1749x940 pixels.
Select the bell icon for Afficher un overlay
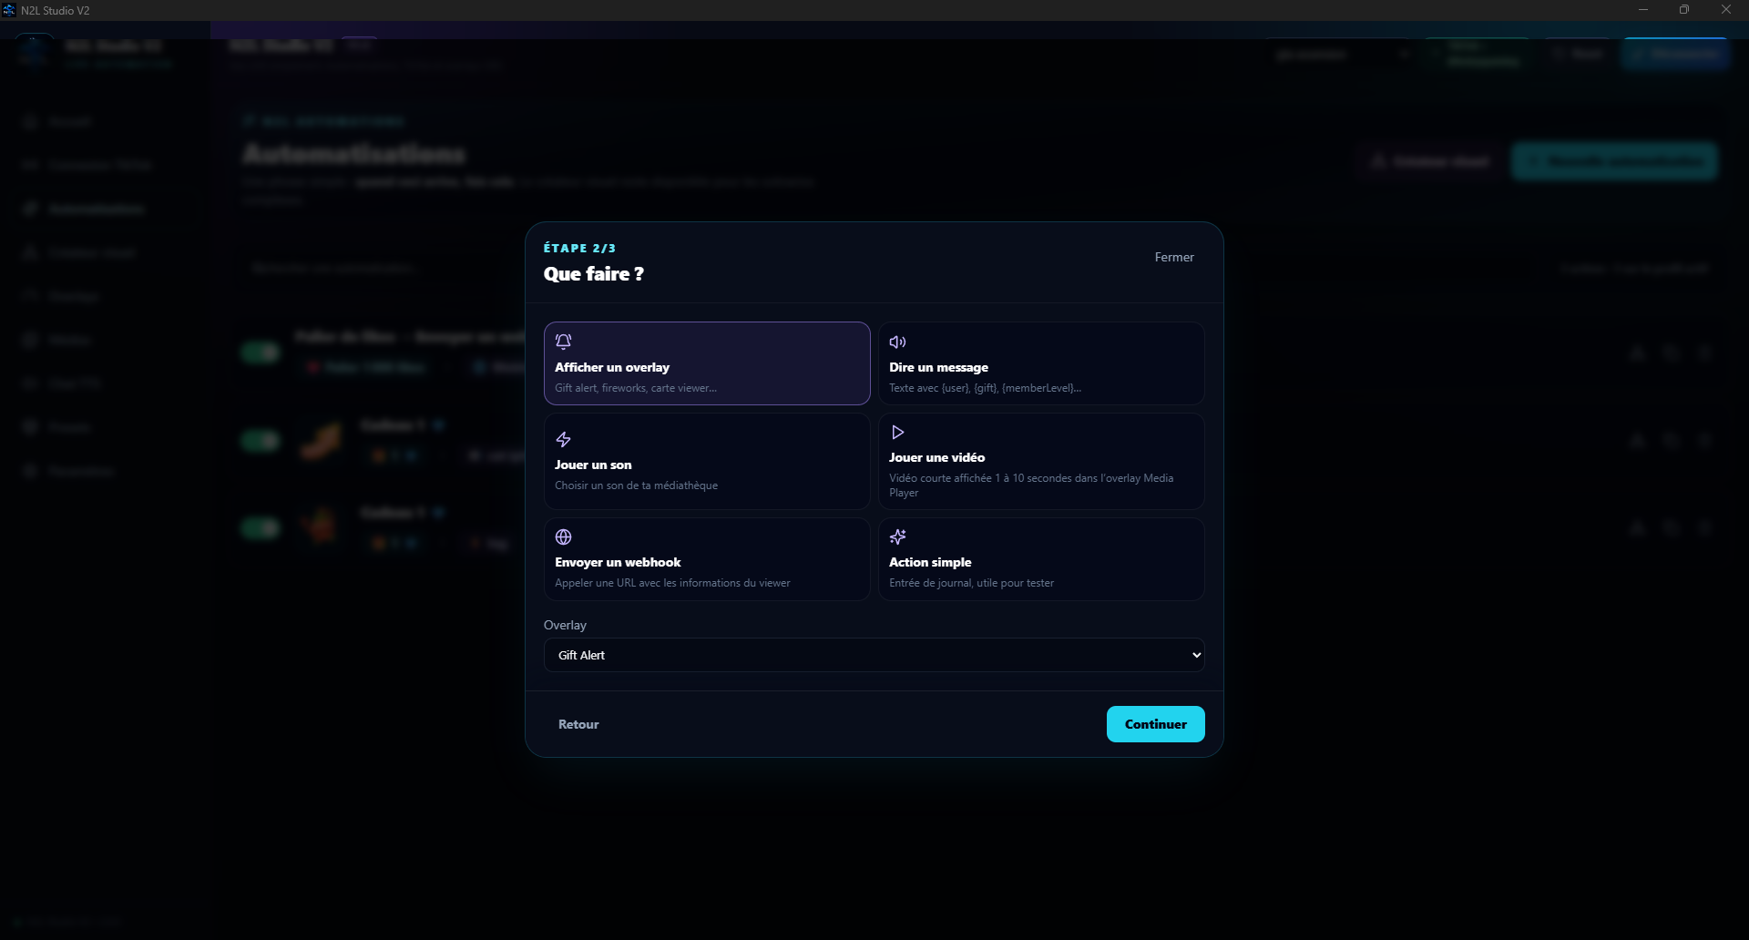coord(563,342)
